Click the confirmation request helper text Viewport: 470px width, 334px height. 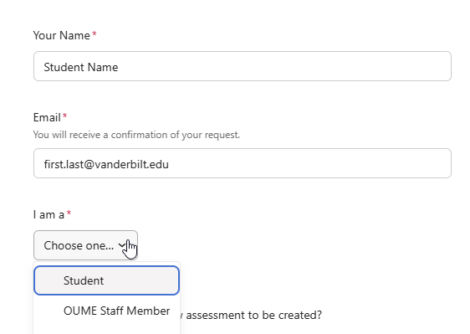coord(136,135)
